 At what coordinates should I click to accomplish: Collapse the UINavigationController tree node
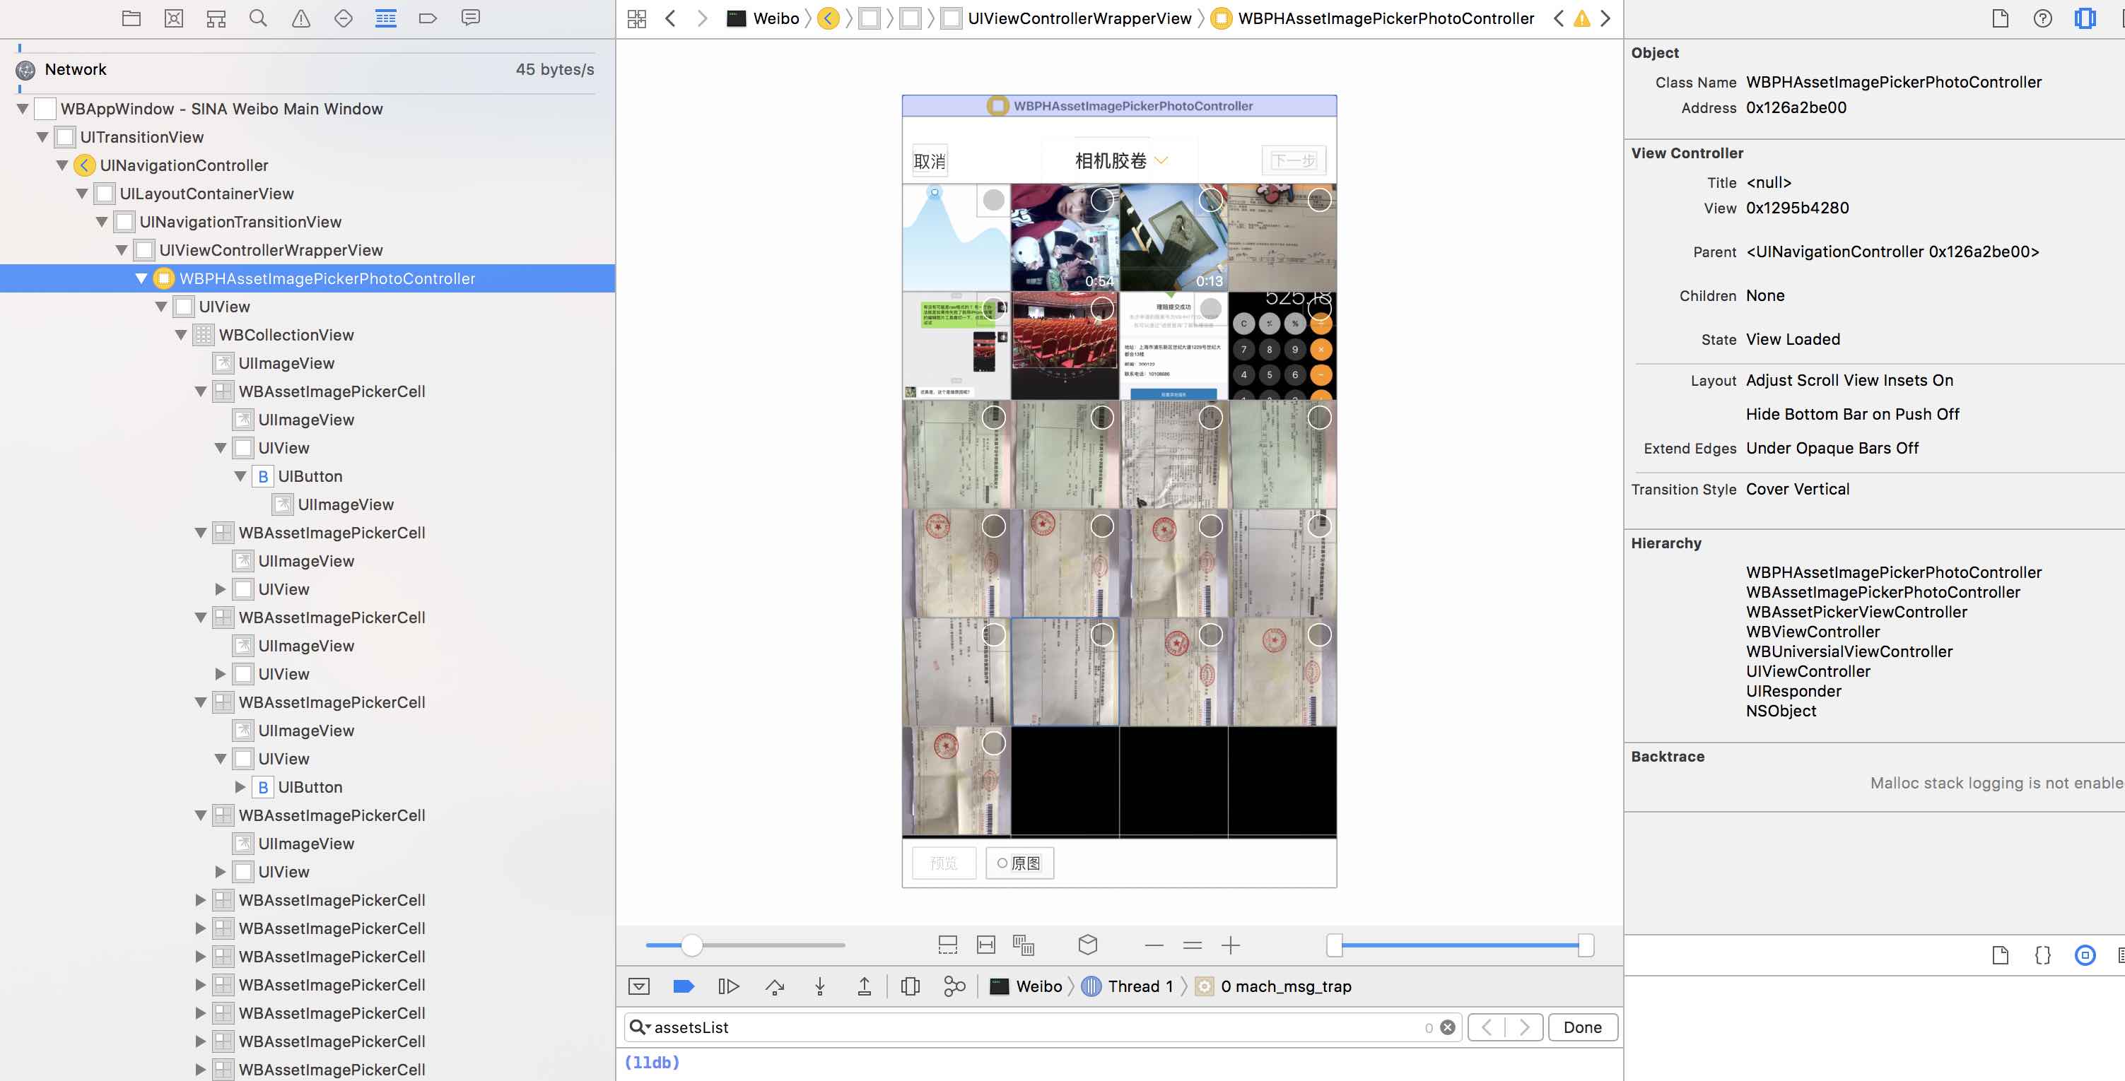click(63, 166)
